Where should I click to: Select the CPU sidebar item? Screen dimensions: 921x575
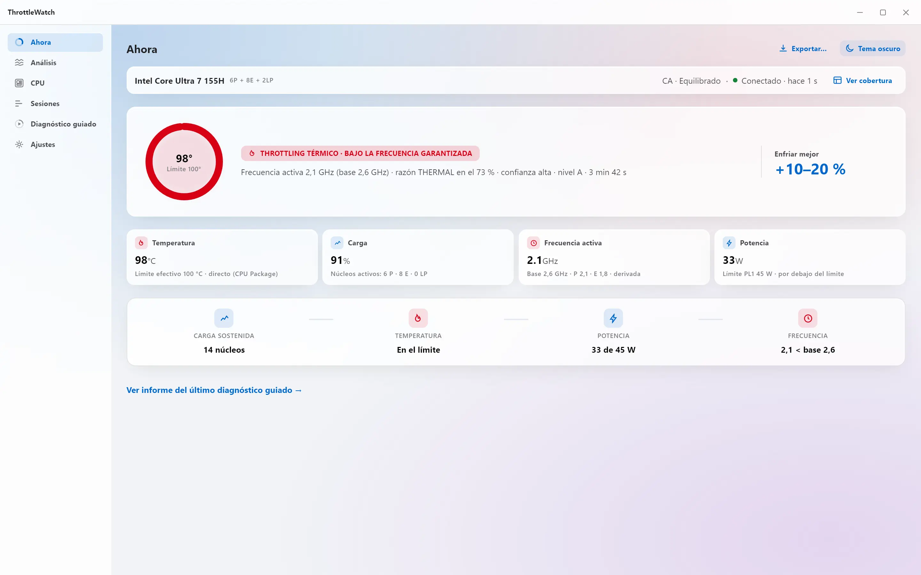tap(55, 83)
